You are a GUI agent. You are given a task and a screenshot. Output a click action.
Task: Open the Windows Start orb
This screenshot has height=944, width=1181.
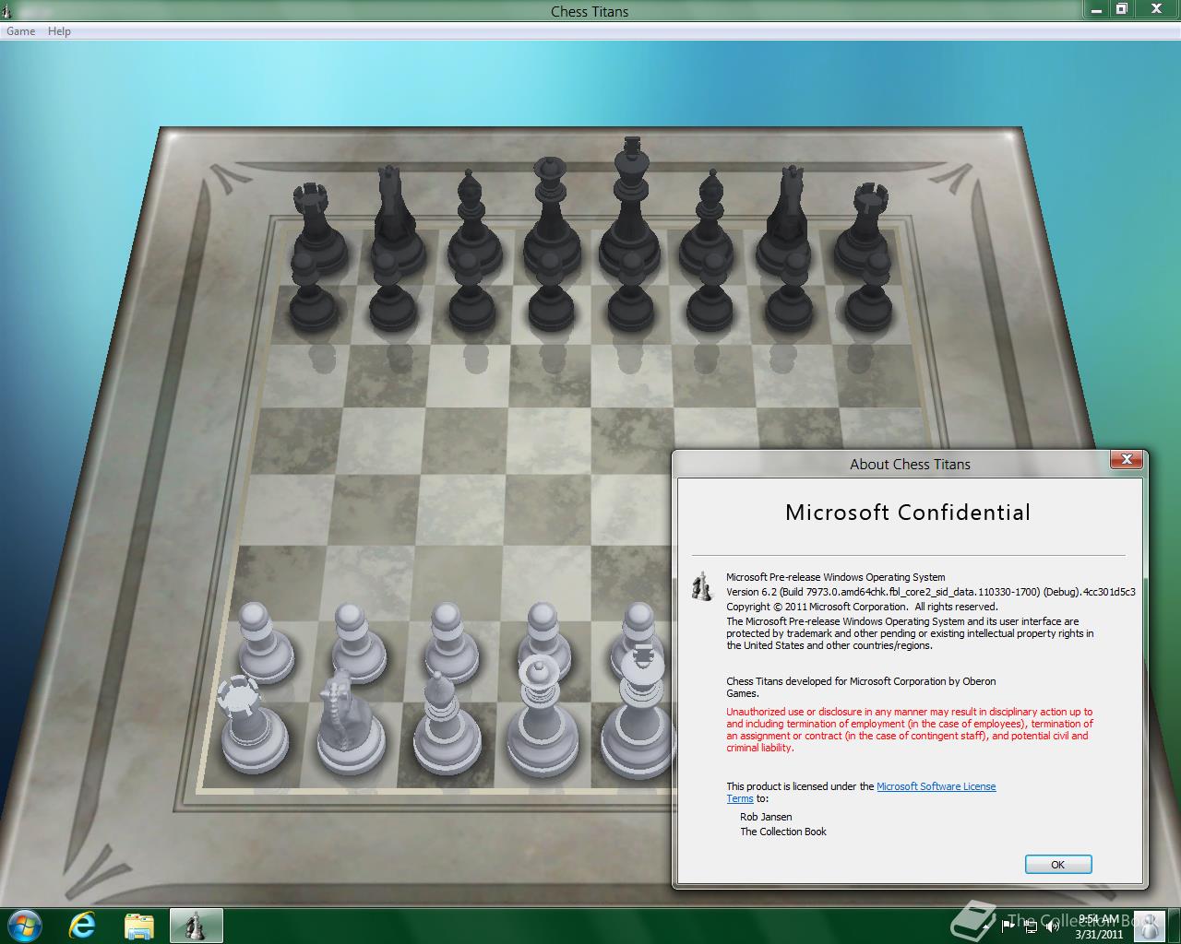[x=25, y=925]
